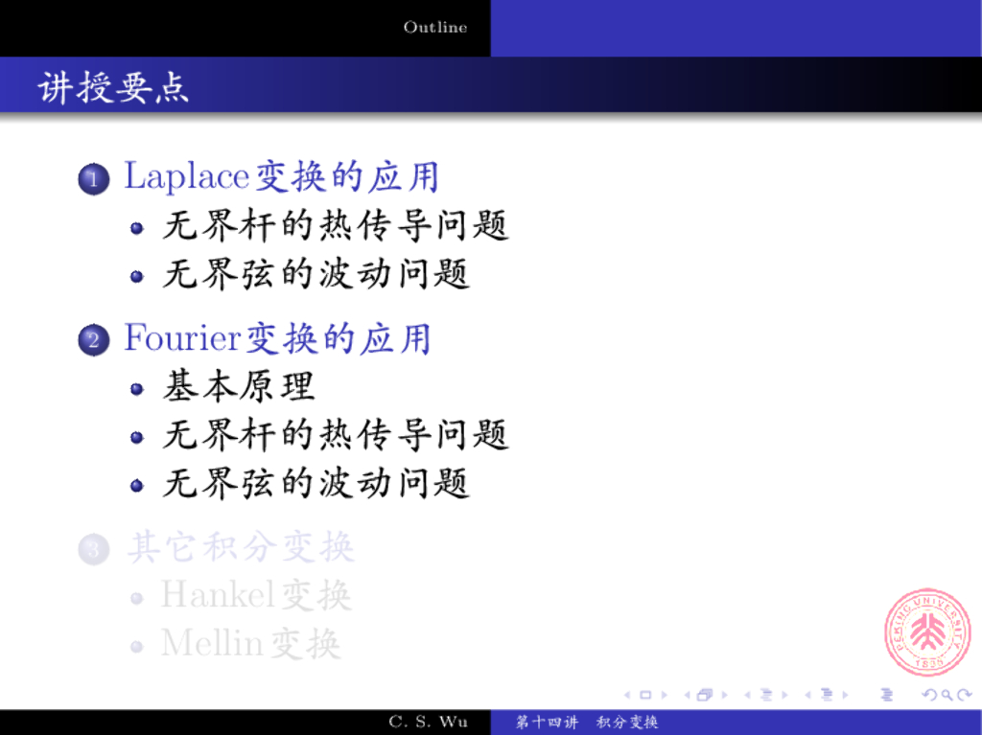This screenshot has width=982, height=735.
Task: Go to next section arrow
Action: 846,695
